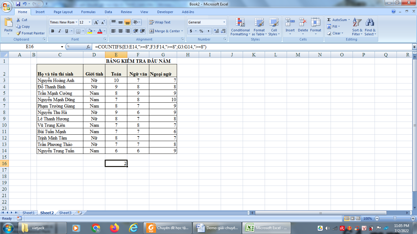This screenshot has height=234, width=417.
Task: Select column H header
Action: pos(188,55)
